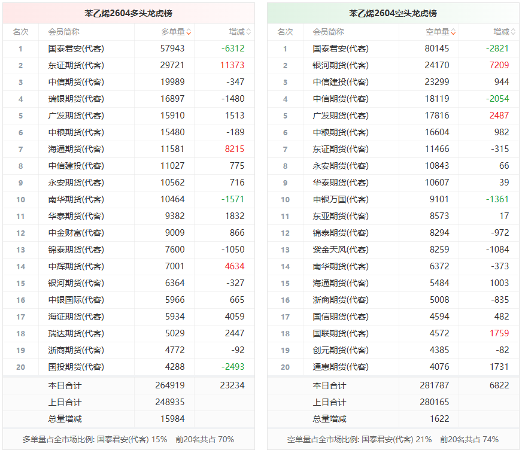522x453 pixels.
Task: Click the 多头 本日合计 value 264919
Action: point(172,386)
